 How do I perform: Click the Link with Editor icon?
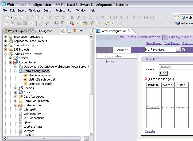click(75, 31)
